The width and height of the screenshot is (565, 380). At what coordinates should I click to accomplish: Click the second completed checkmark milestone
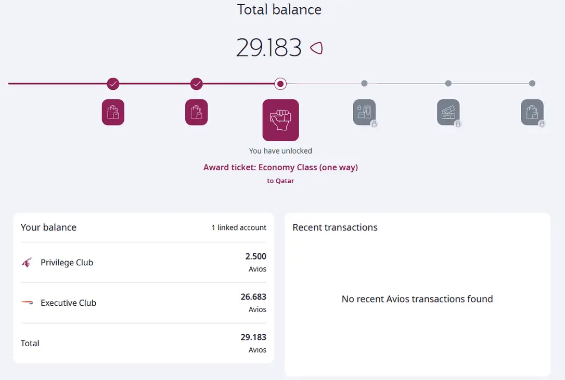point(196,84)
